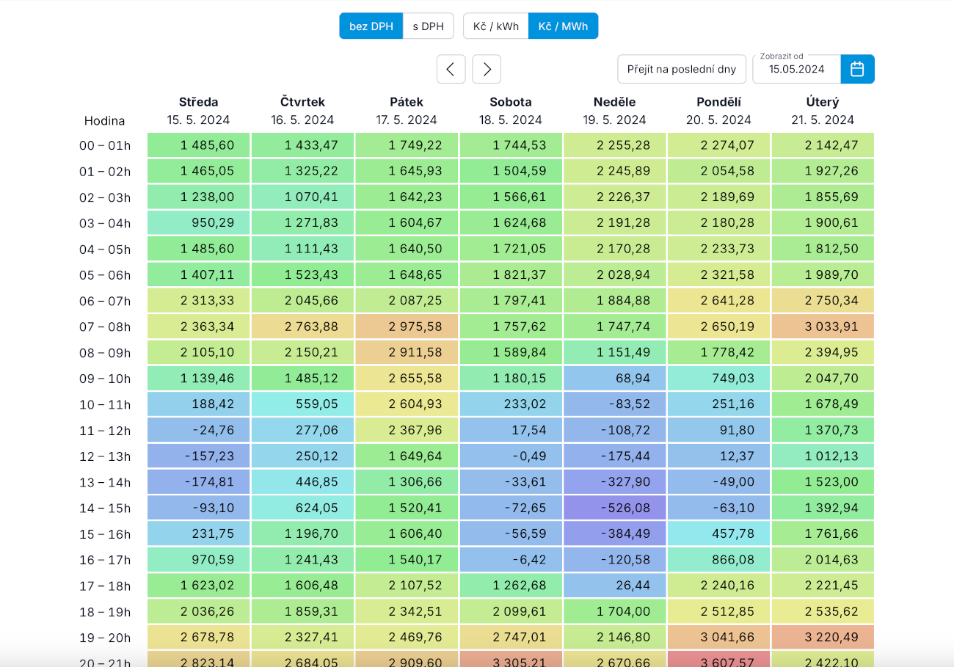954x667 pixels.
Task: Go to previous week with left arrow
Action: coord(451,69)
